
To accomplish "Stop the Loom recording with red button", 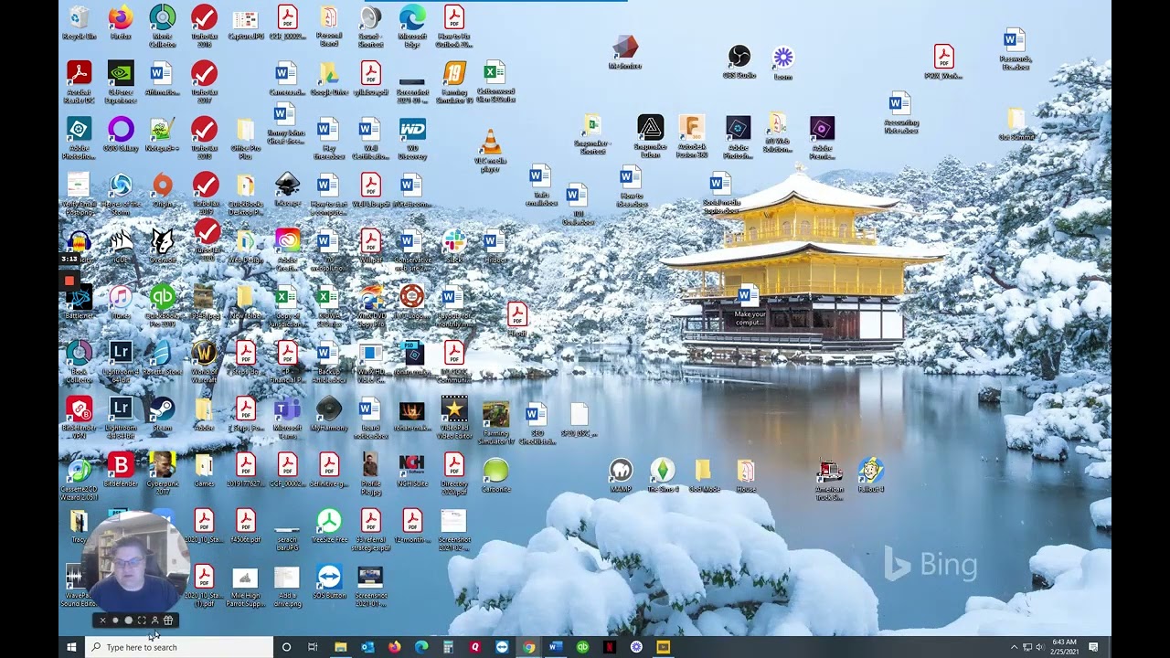I will click(69, 281).
